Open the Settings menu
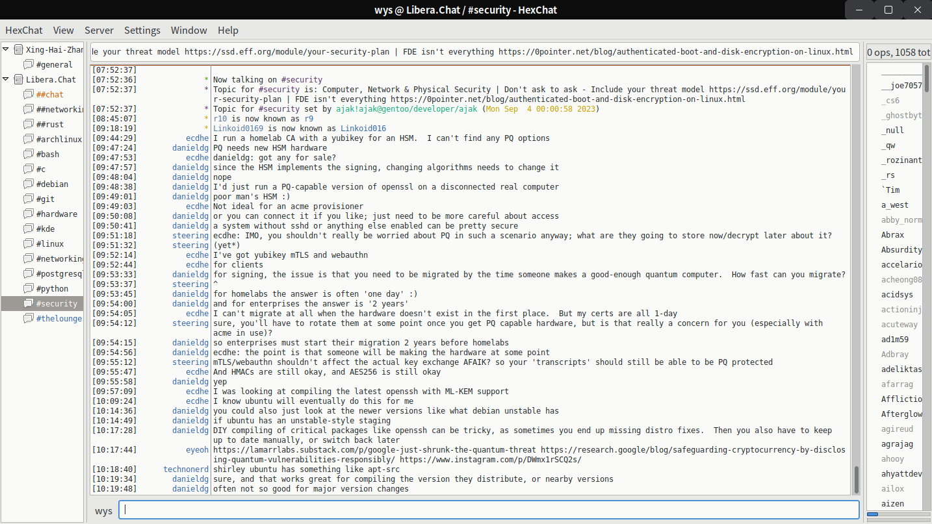The height and width of the screenshot is (524, 932). [x=142, y=31]
